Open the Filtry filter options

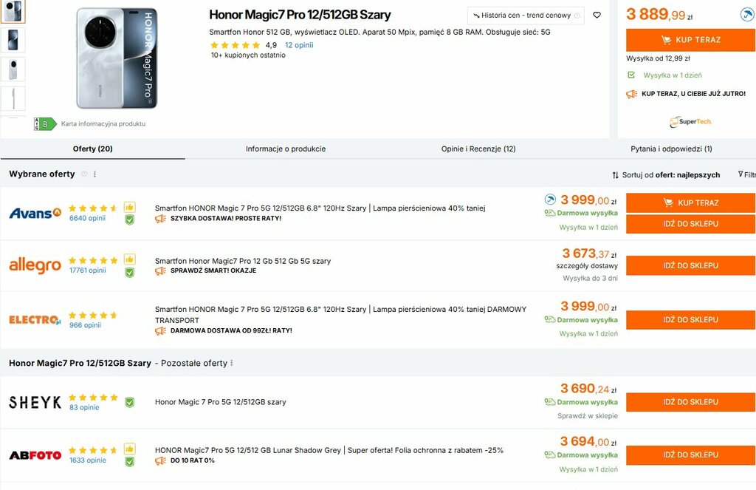746,175
